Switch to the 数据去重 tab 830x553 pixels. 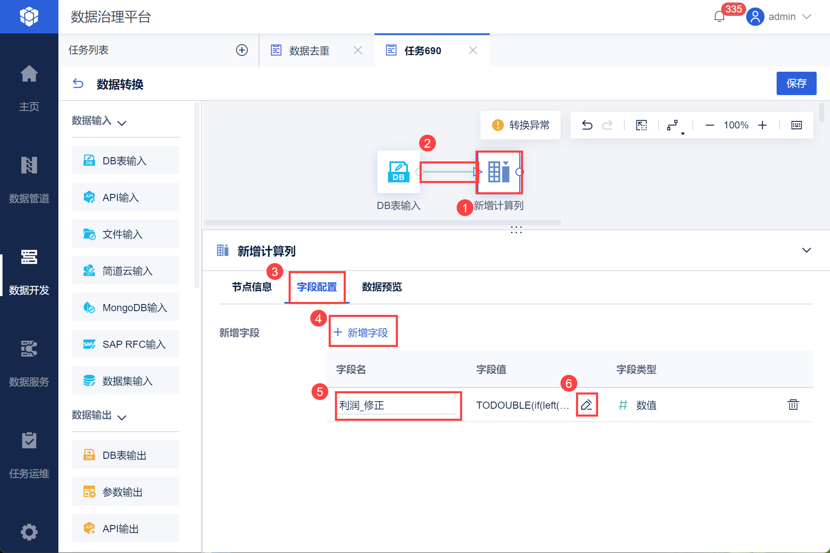pos(309,50)
